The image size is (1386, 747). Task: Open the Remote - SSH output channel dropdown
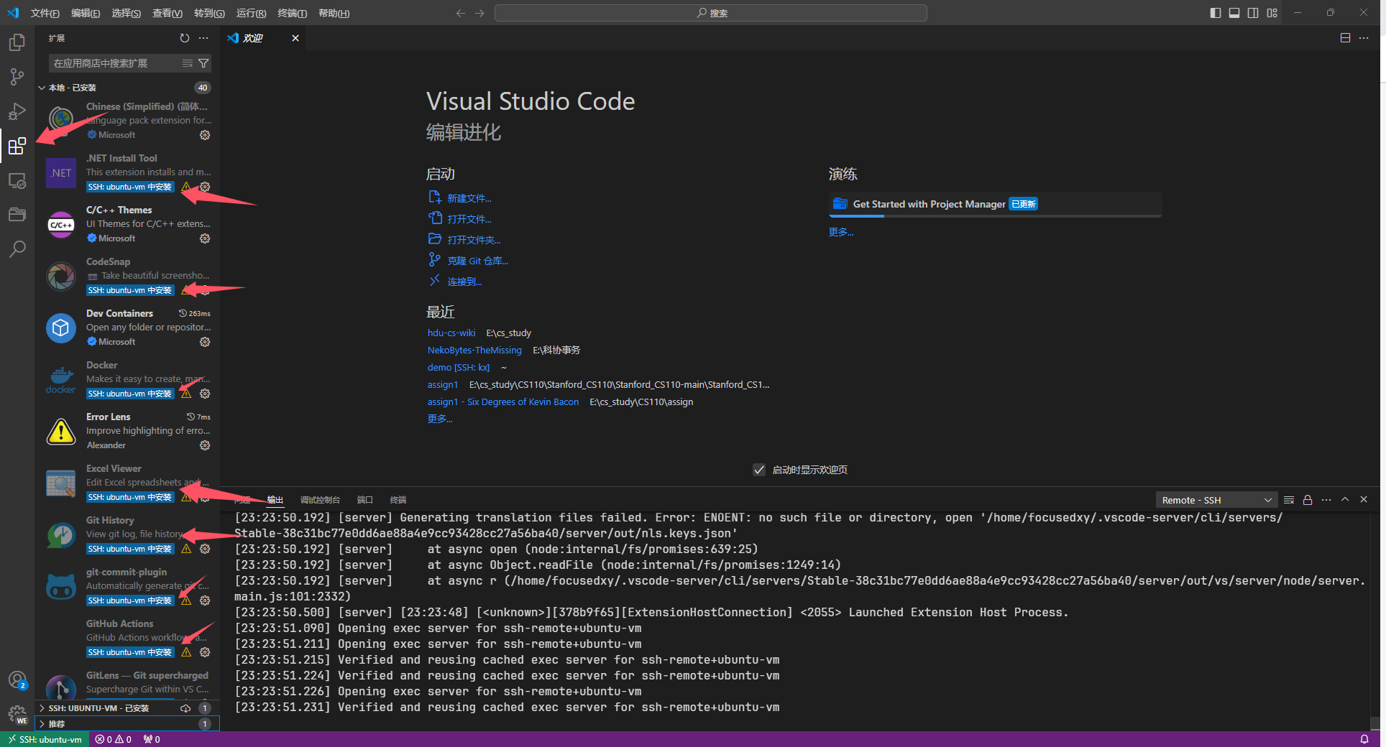point(1216,500)
